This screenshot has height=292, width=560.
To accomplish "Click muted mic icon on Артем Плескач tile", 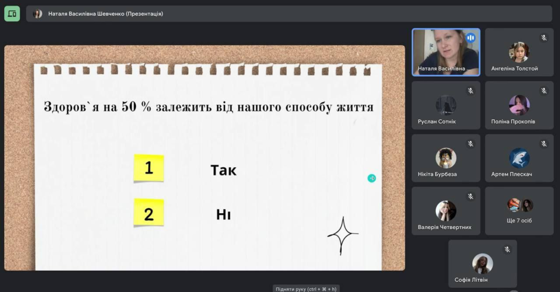I will click(544, 143).
